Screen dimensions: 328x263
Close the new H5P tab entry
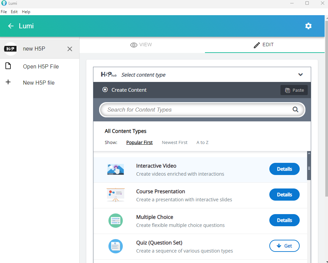(x=70, y=49)
